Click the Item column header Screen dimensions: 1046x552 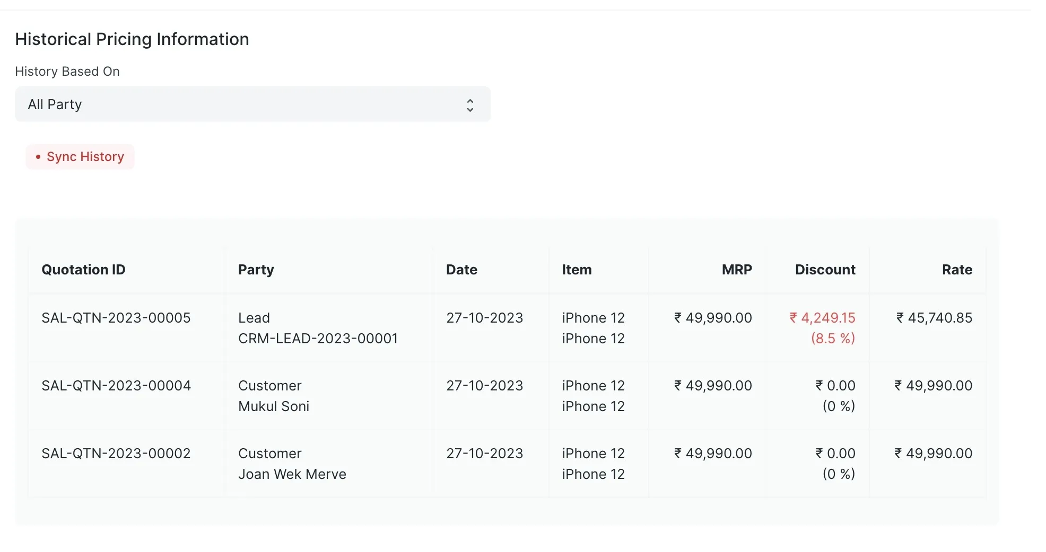pyautogui.click(x=577, y=270)
